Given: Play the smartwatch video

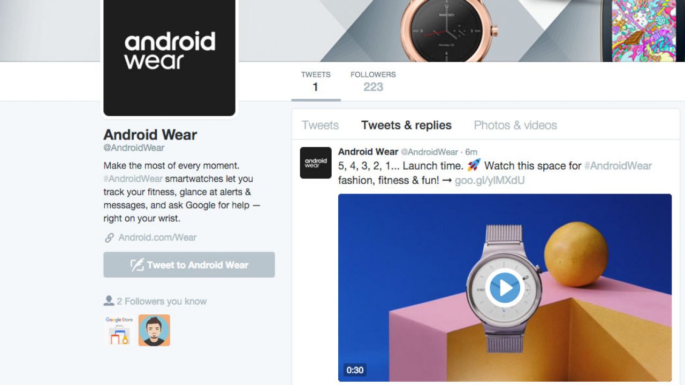Looking at the screenshot, I should click(505, 288).
